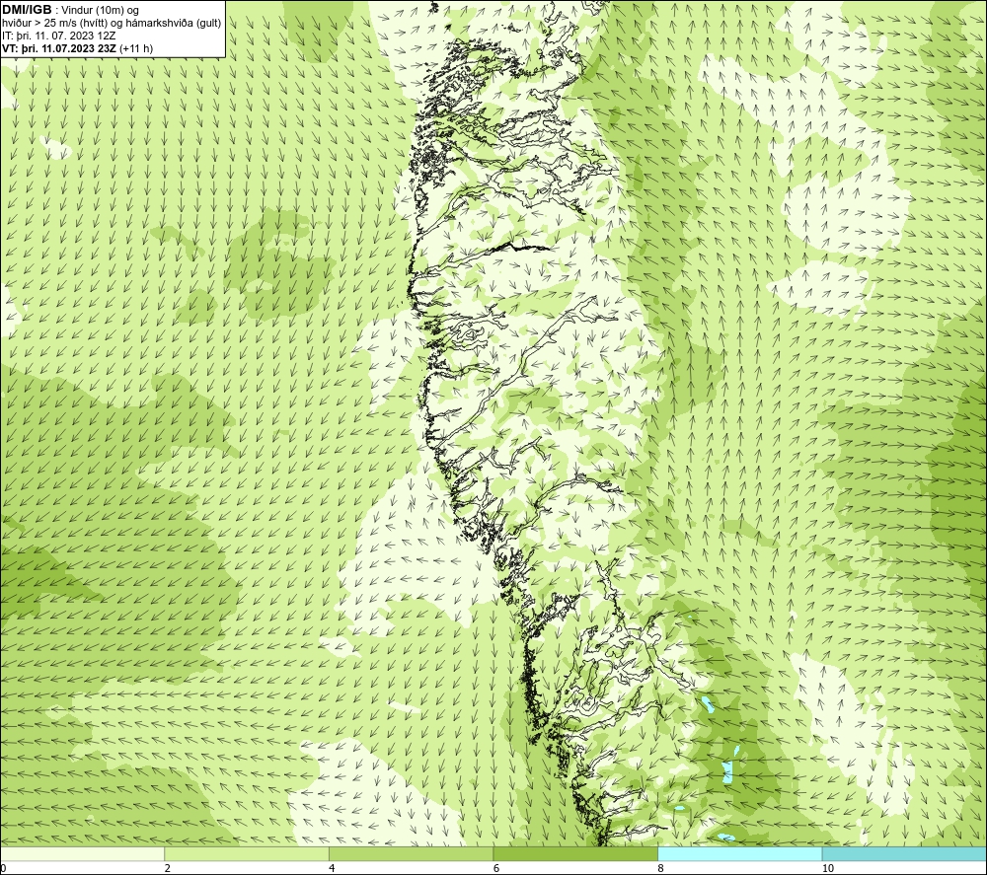The height and width of the screenshot is (875, 987).
Task: Click the 6–8 m/s dark green scale segment
Action: pos(575,853)
